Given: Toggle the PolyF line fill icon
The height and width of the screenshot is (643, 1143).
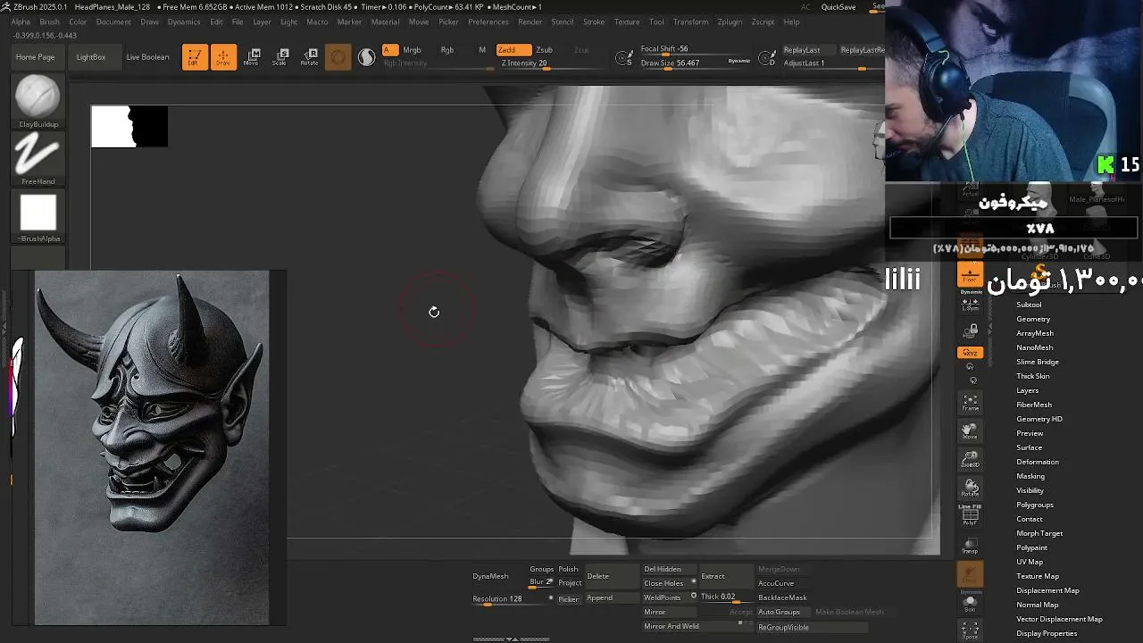Looking at the screenshot, I should coord(970,514).
